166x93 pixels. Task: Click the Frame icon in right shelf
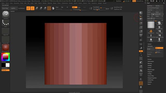pyautogui.click(x=141, y=58)
